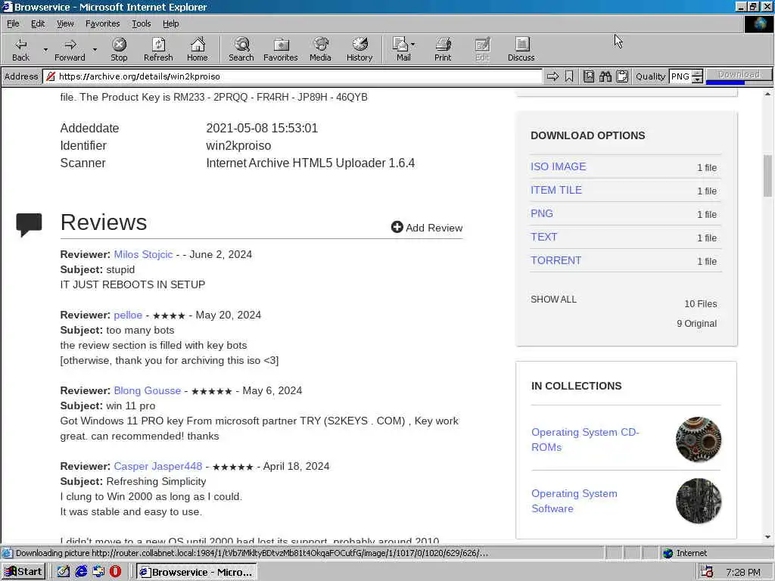
Task: Click the system tray icon beside the clock
Action: (707, 572)
